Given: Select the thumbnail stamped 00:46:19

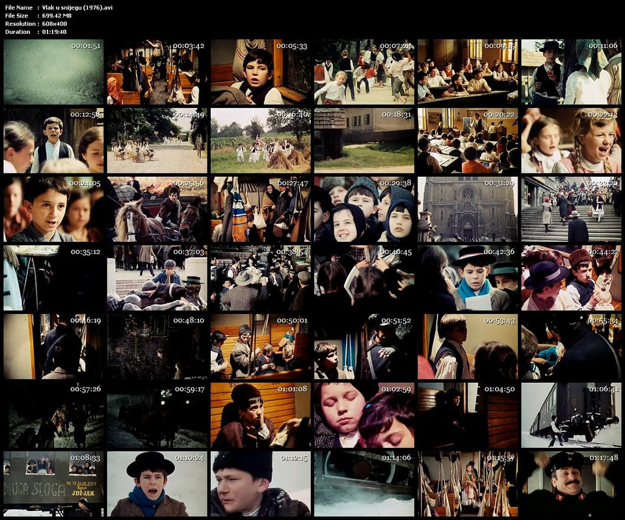Looking at the screenshot, I should tap(53, 346).
